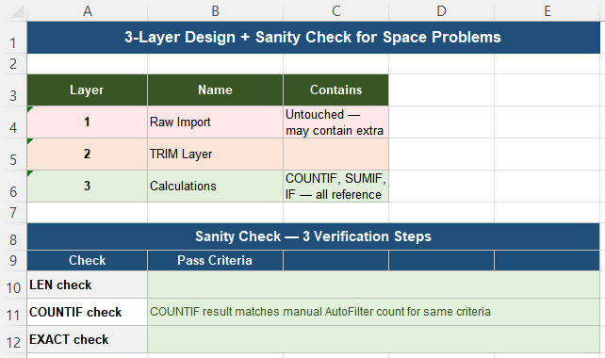
Task: Select column B header
Action: tap(215, 10)
